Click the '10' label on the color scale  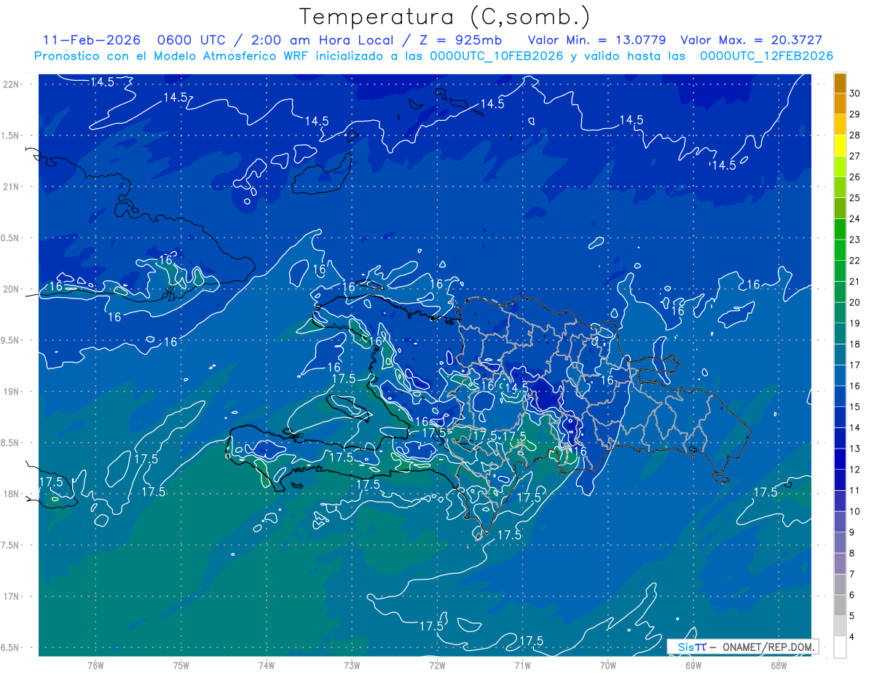click(x=855, y=511)
